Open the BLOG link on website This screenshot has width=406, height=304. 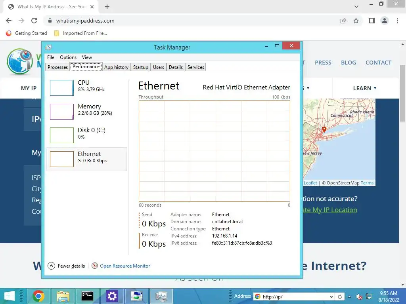tap(348, 63)
